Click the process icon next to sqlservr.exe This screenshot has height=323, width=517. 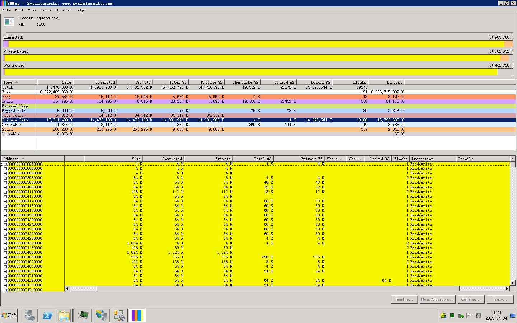tap(9, 22)
